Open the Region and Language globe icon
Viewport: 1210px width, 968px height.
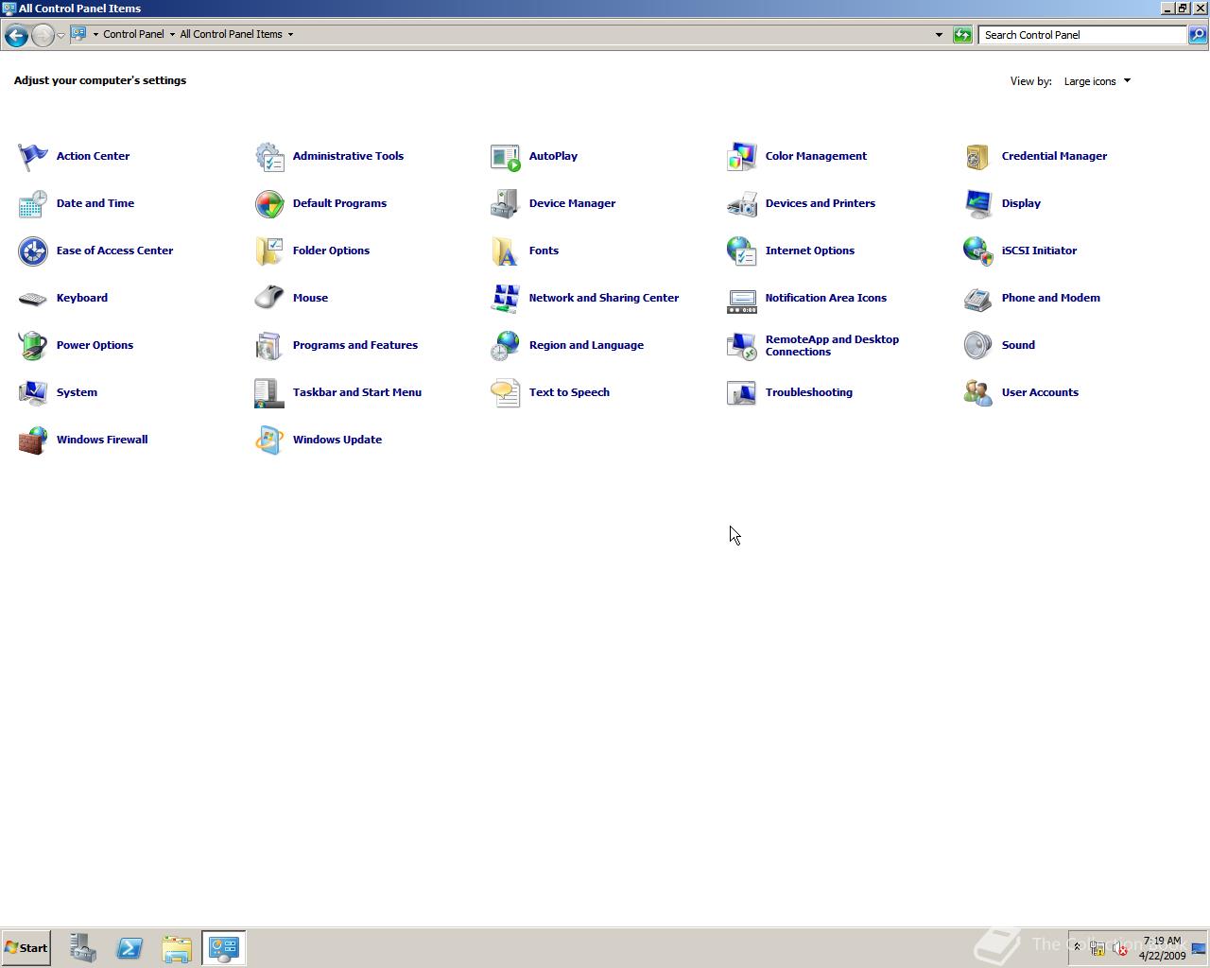pyautogui.click(x=506, y=346)
